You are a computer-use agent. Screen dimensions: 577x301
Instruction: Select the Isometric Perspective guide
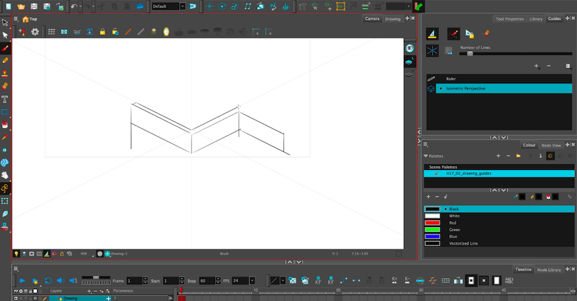coord(504,89)
